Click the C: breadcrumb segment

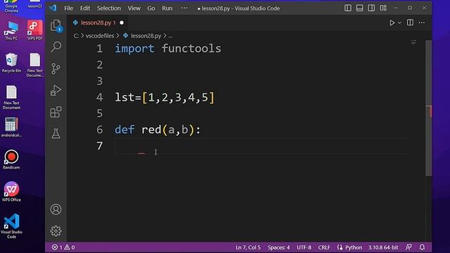(x=76, y=36)
